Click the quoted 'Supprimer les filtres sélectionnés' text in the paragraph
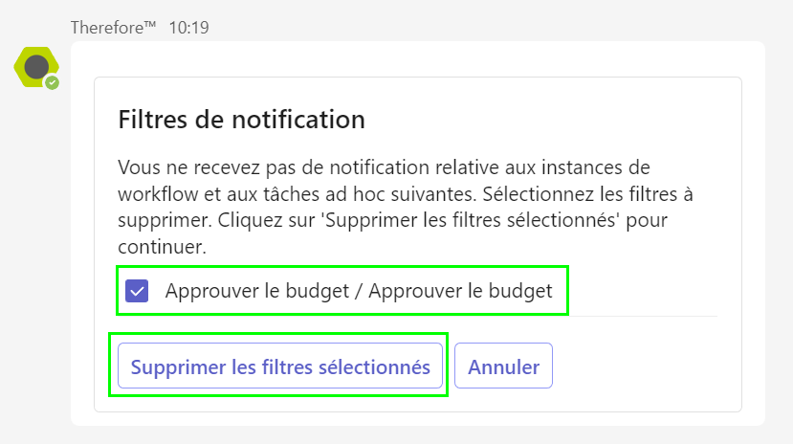Image resolution: width=793 pixels, height=444 pixels. click(472, 220)
